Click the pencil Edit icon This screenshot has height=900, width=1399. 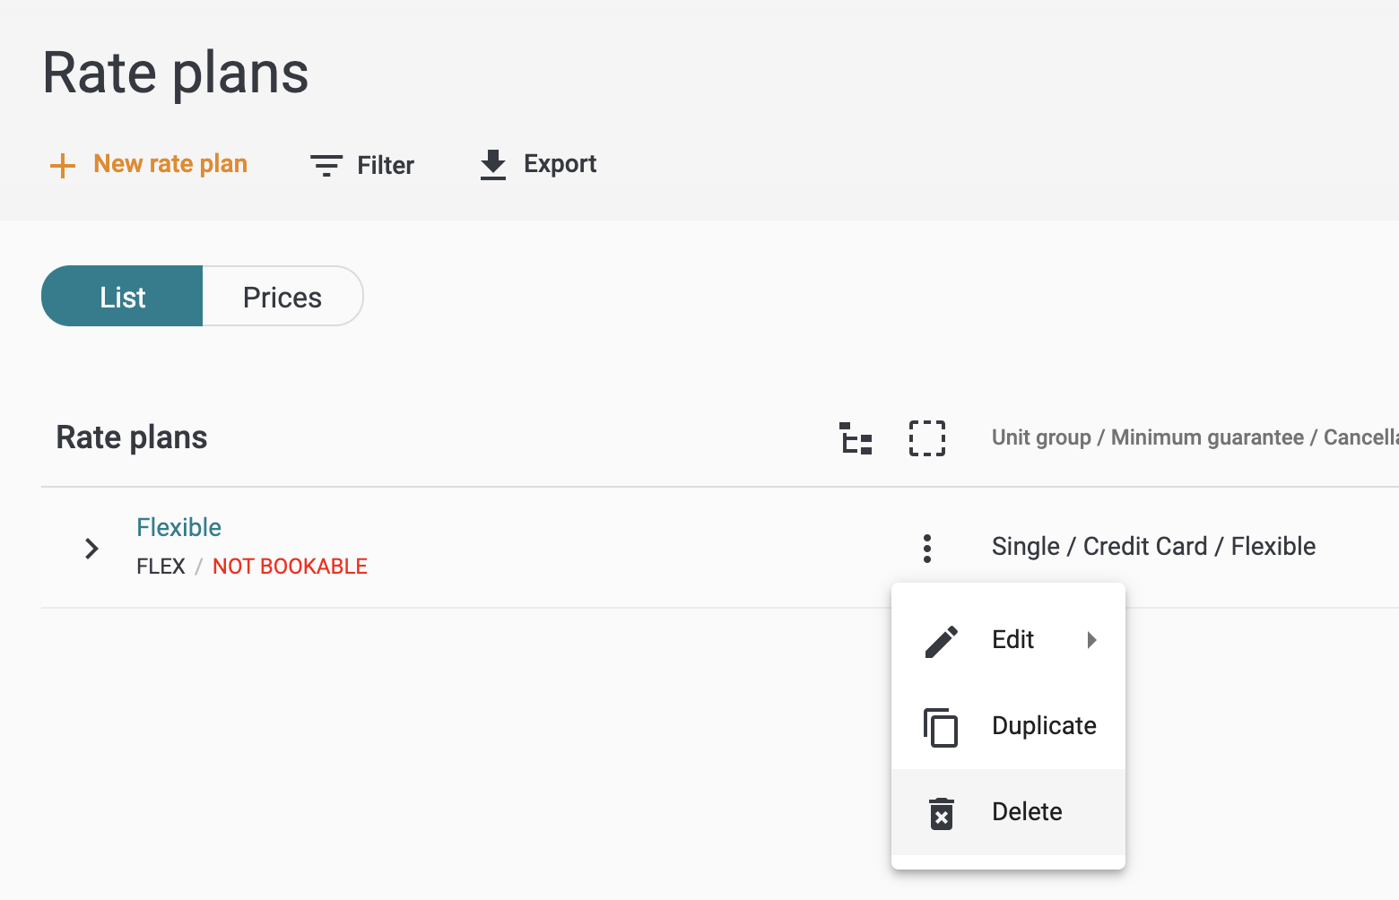(942, 641)
